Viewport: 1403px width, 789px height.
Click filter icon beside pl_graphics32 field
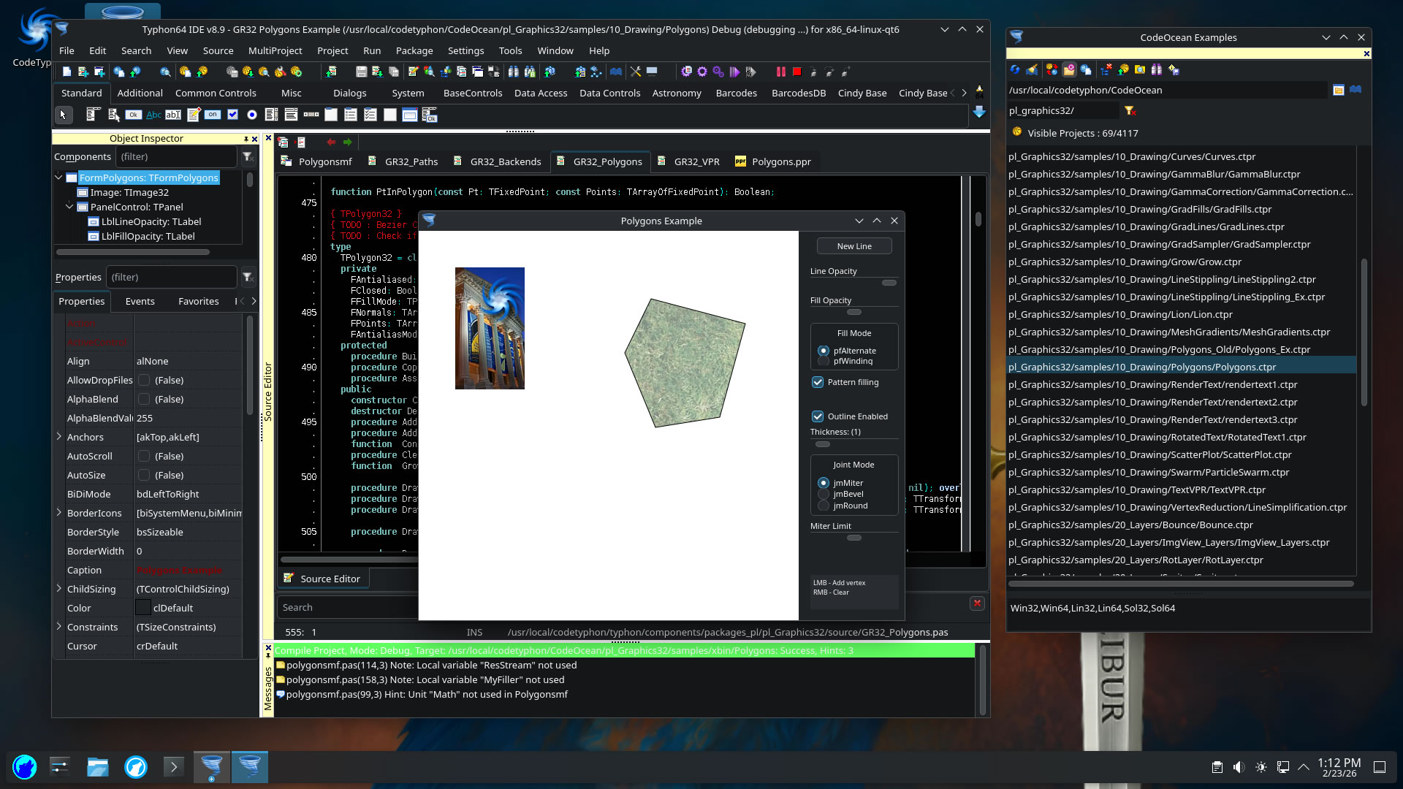[x=1130, y=110]
